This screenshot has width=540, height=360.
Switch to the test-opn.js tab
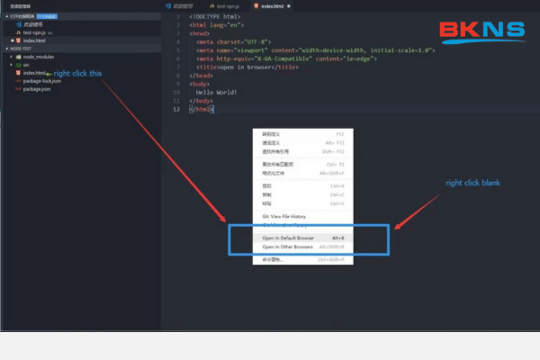click(224, 6)
